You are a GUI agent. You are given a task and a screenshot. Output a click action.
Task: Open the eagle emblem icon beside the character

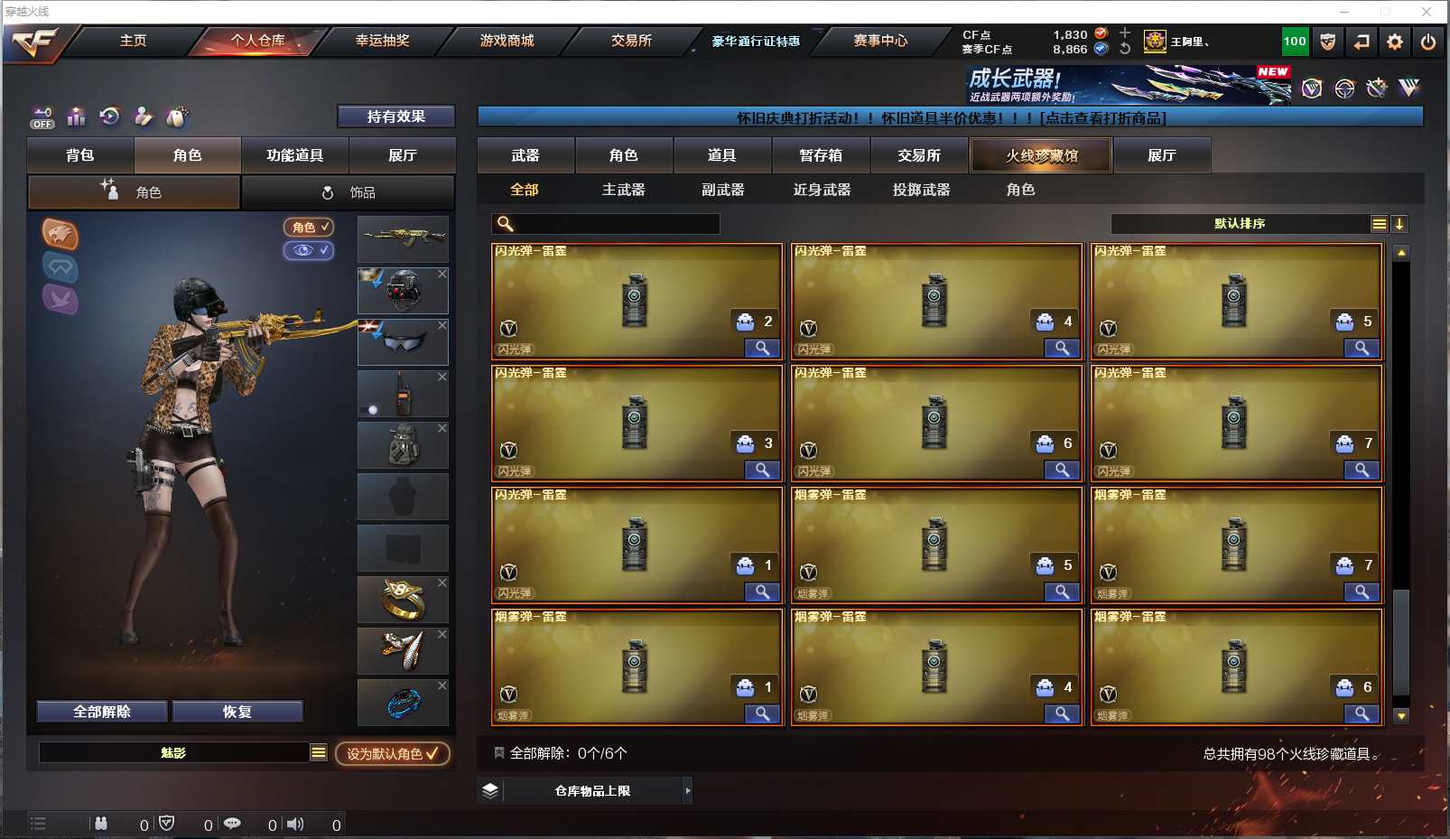tap(60, 235)
